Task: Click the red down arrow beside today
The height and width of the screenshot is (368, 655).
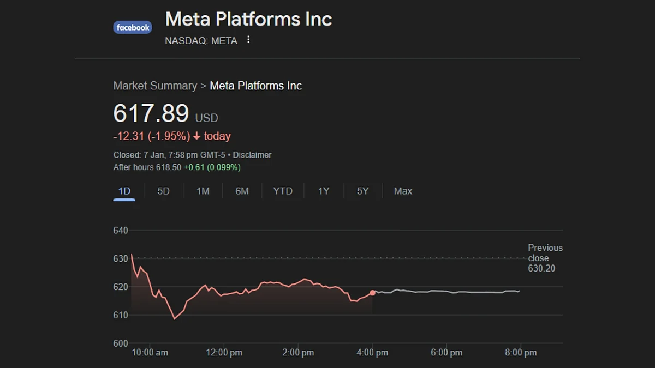Action: tap(197, 136)
